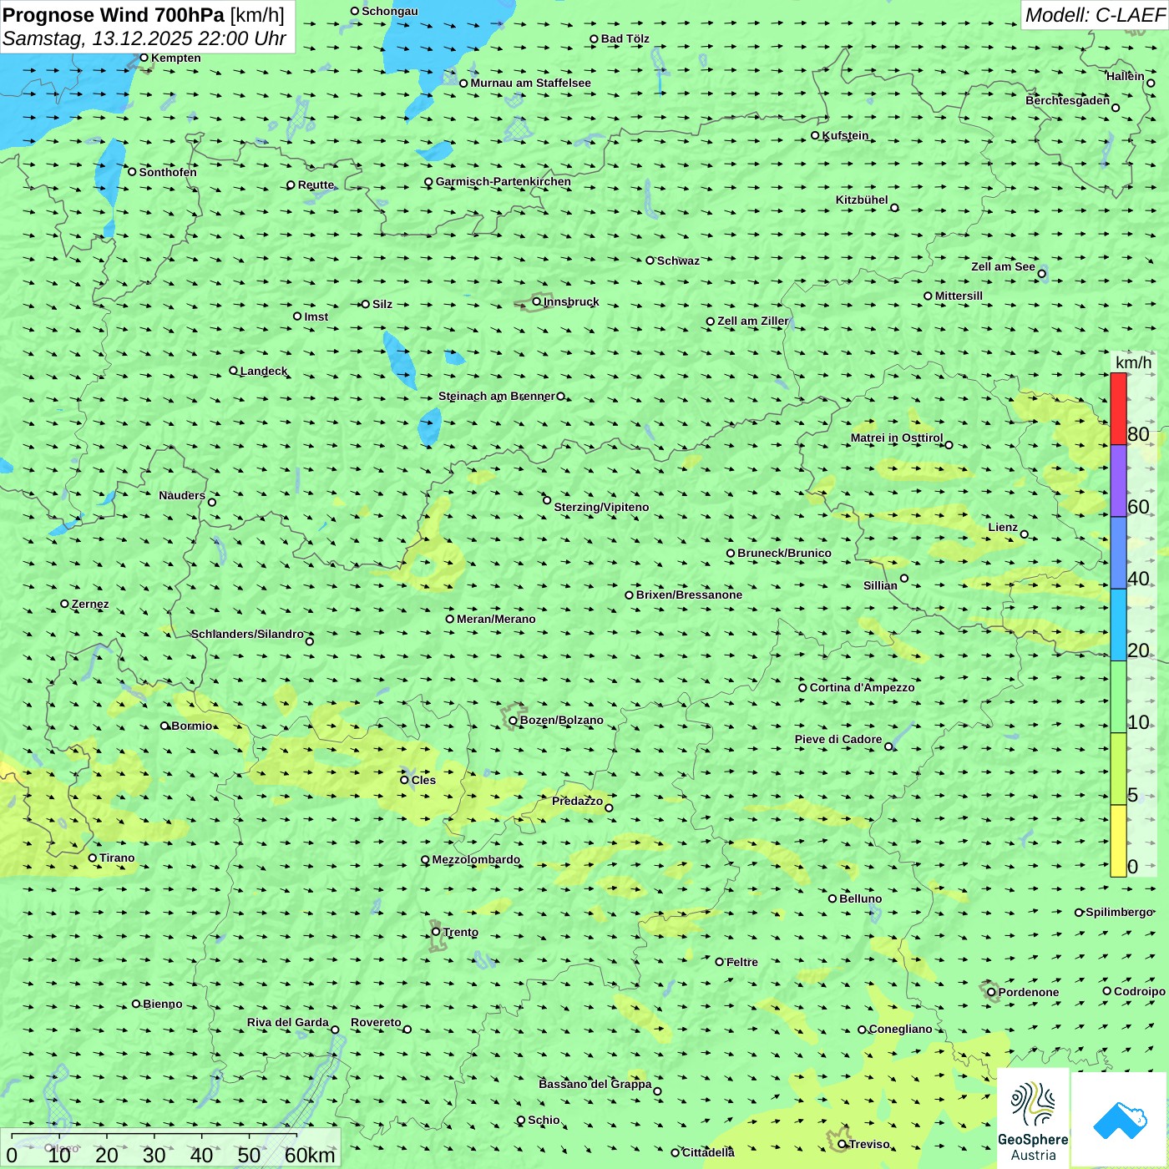Viewport: 1169px width, 1169px height.
Task: Click the Murnau am Staffelsee label
Action: (531, 83)
